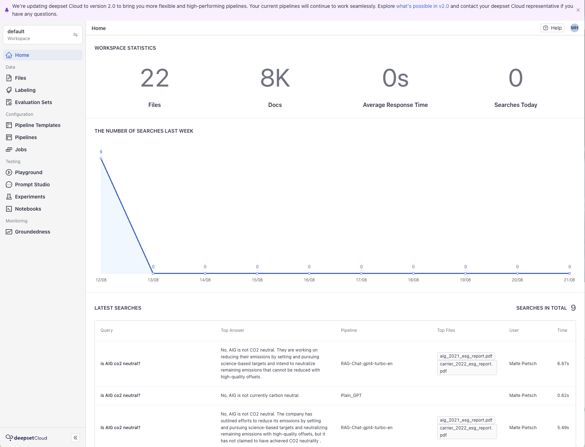
Task: Click the Help button
Action: [x=552, y=28]
